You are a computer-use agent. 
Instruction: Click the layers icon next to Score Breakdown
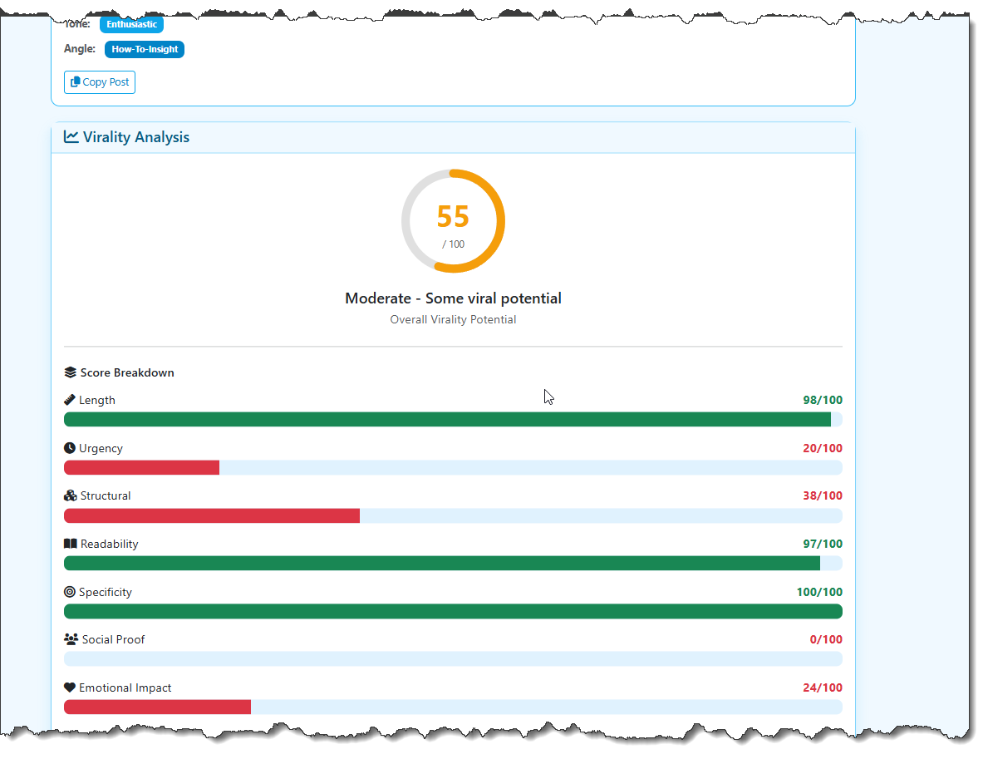pyautogui.click(x=69, y=372)
